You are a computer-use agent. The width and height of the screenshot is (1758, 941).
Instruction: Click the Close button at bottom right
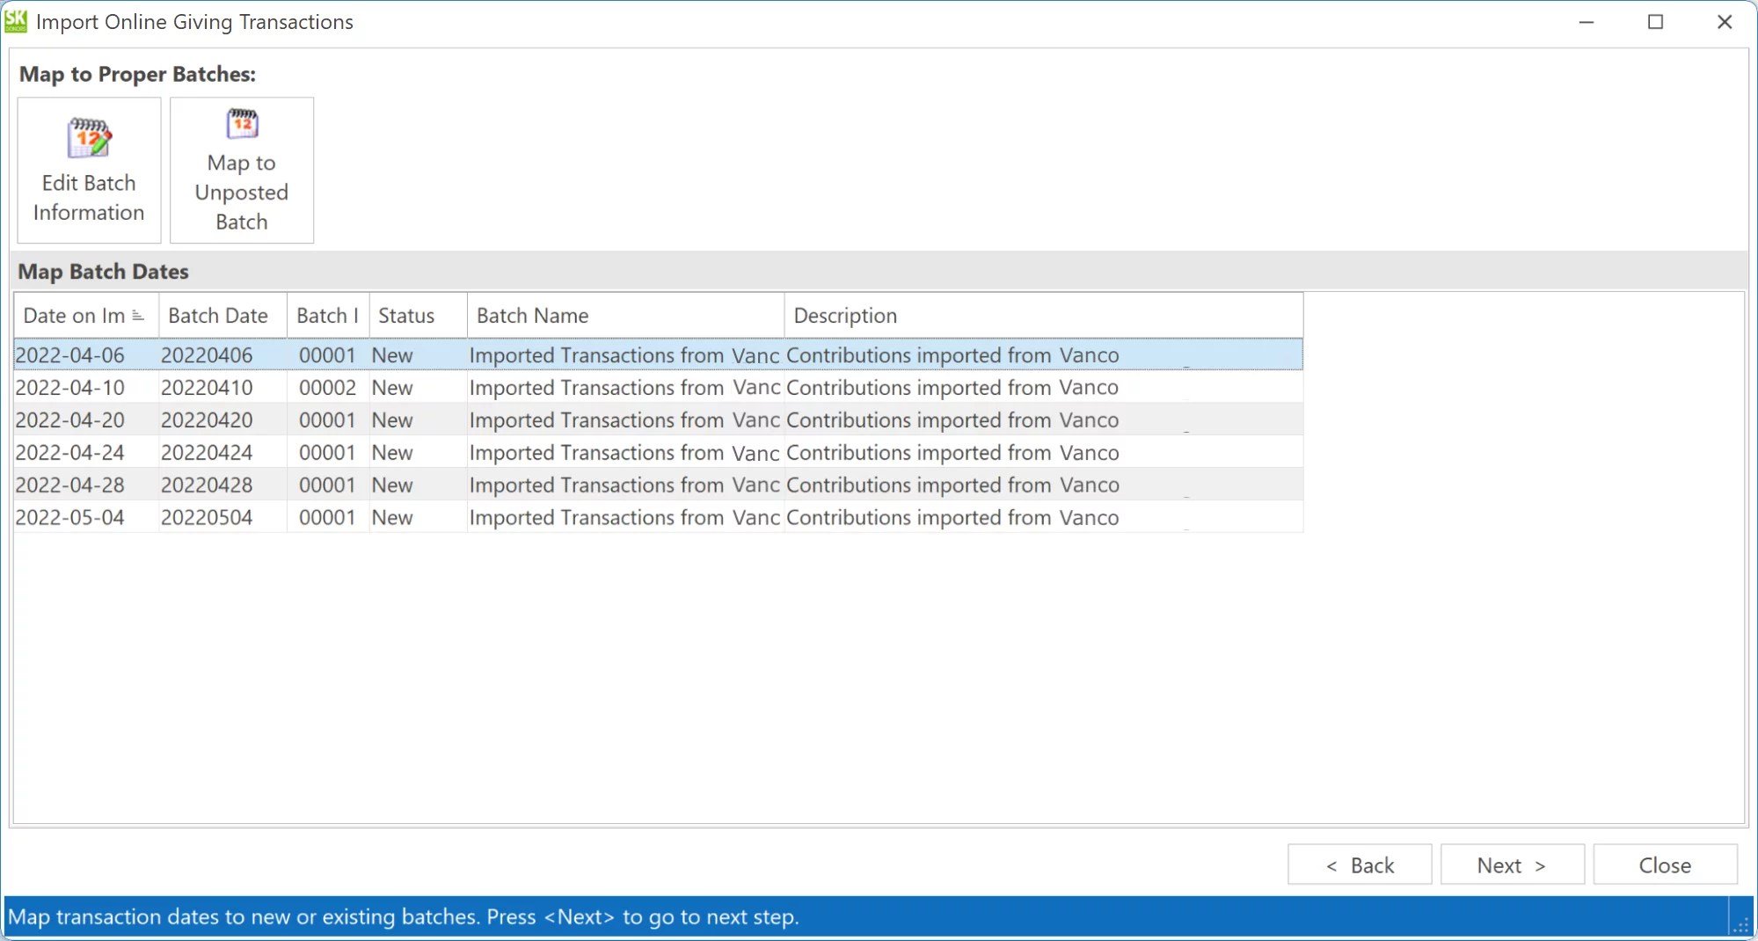pos(1666,865)
